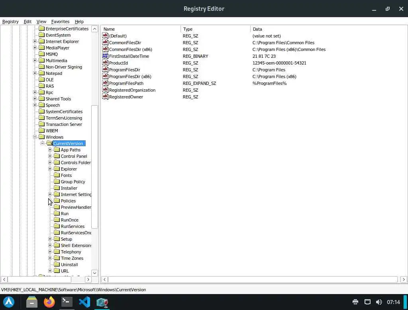The width and height of the screenshot is (408, 310).
Task: Open the file manager from the taskbar
Action: (x=32, y=302)
